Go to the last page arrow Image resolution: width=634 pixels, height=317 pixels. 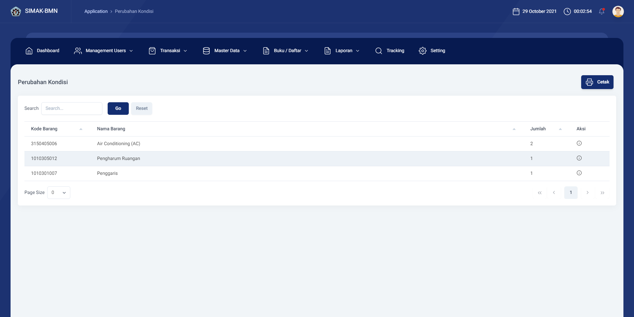tap(602, 193)
